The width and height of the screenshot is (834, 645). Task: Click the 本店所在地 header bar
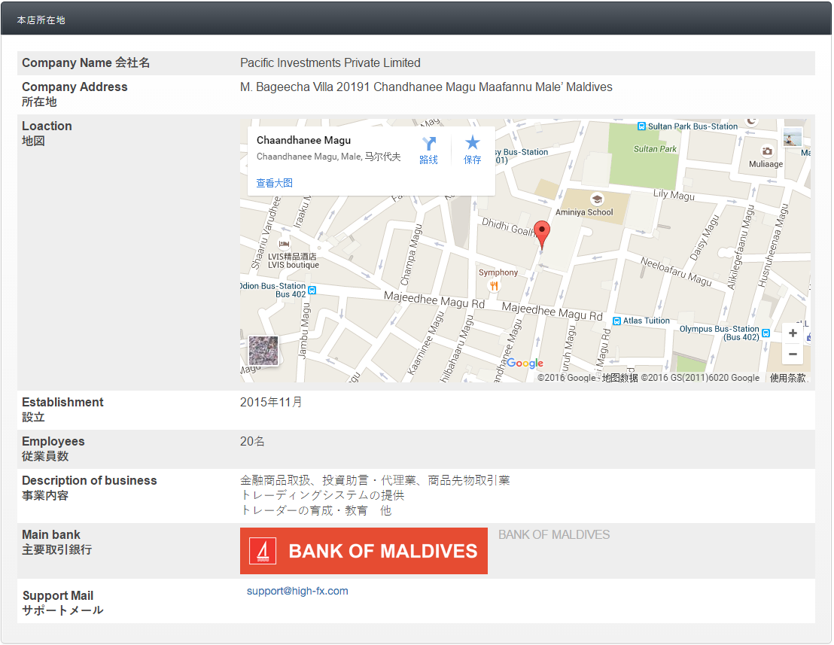[x=416, y=20]
